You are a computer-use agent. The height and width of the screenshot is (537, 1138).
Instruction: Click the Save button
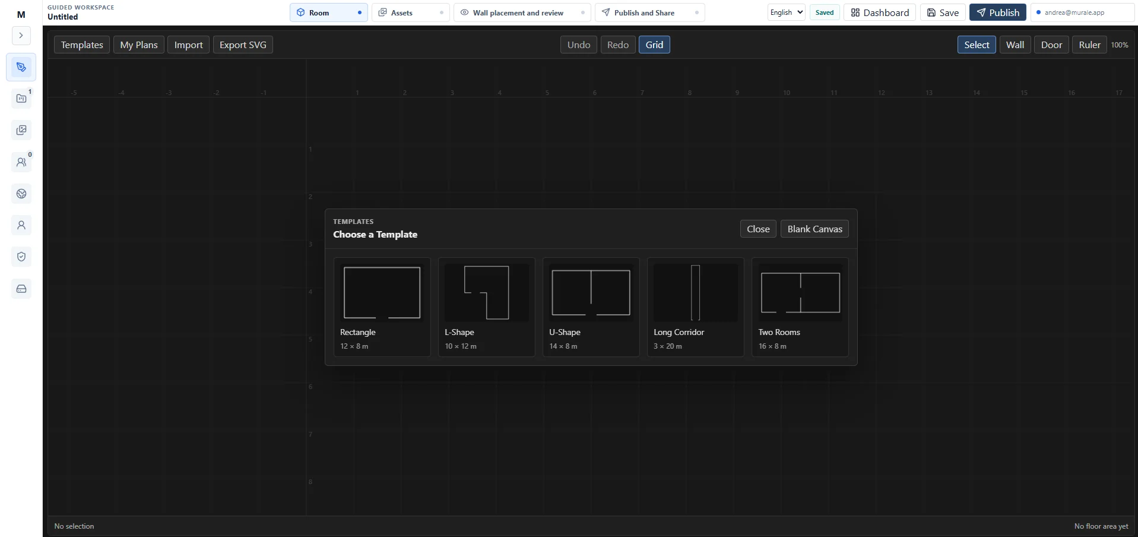point(943,12)
